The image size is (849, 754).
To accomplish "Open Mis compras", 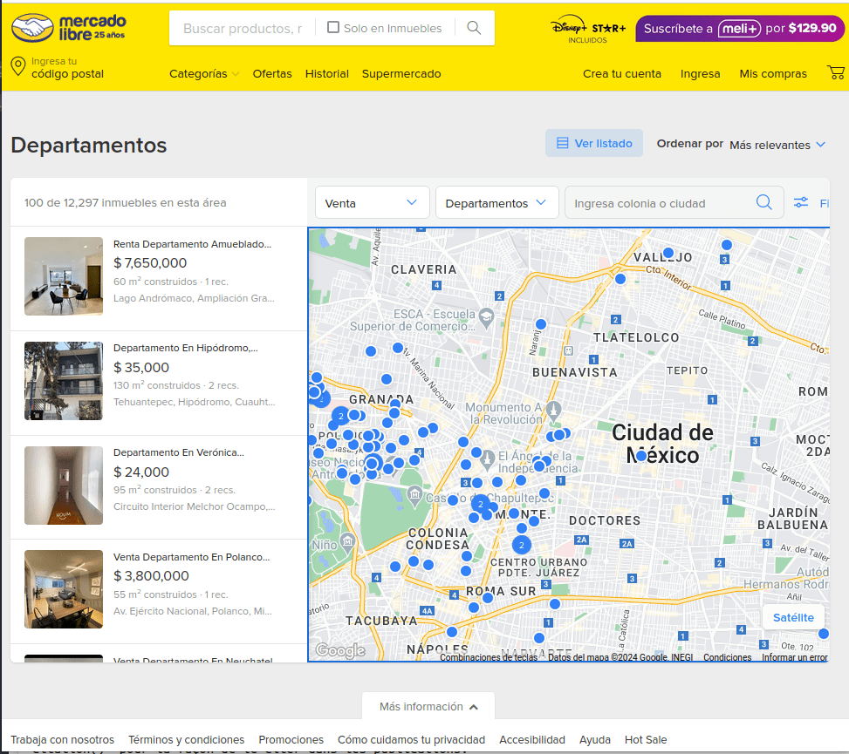I will pos(773,73).
